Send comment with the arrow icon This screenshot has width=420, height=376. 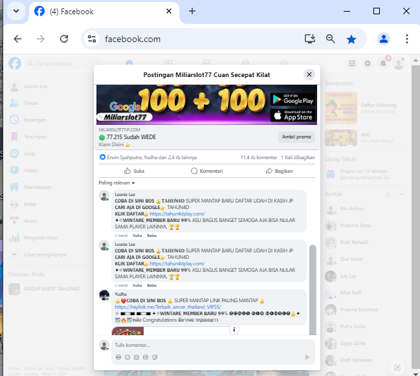point(307,357)
